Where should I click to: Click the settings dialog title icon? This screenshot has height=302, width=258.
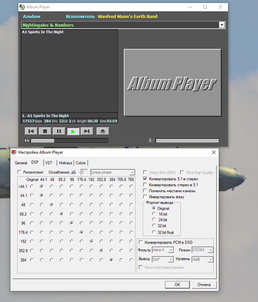(x=14, y=152)
